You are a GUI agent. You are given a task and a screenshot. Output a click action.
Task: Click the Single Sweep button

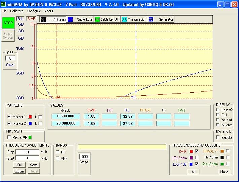[x=8, y=35]
